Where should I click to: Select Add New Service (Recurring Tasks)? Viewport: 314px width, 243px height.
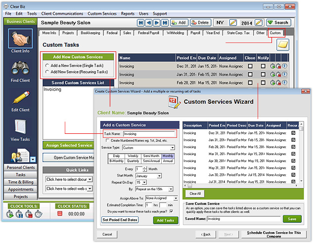(47, 72)
